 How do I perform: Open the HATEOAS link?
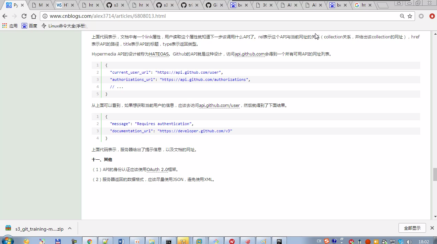click(x=159, y=54)
